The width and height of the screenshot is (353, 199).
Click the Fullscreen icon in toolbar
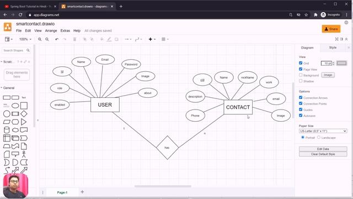[x=336, y=39]
